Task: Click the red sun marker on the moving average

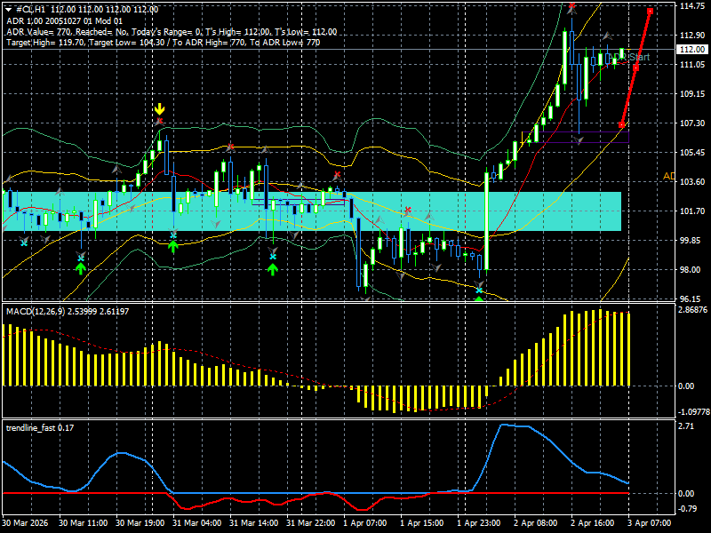Action: click(x=230, y=146)
